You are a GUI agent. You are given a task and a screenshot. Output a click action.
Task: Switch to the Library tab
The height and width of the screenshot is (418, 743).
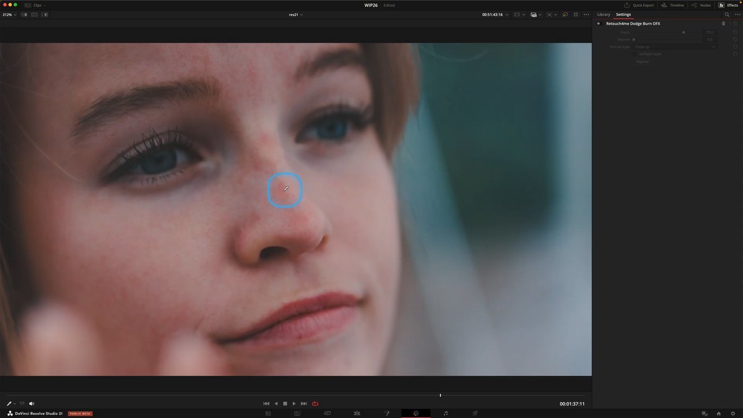[604, 14]
